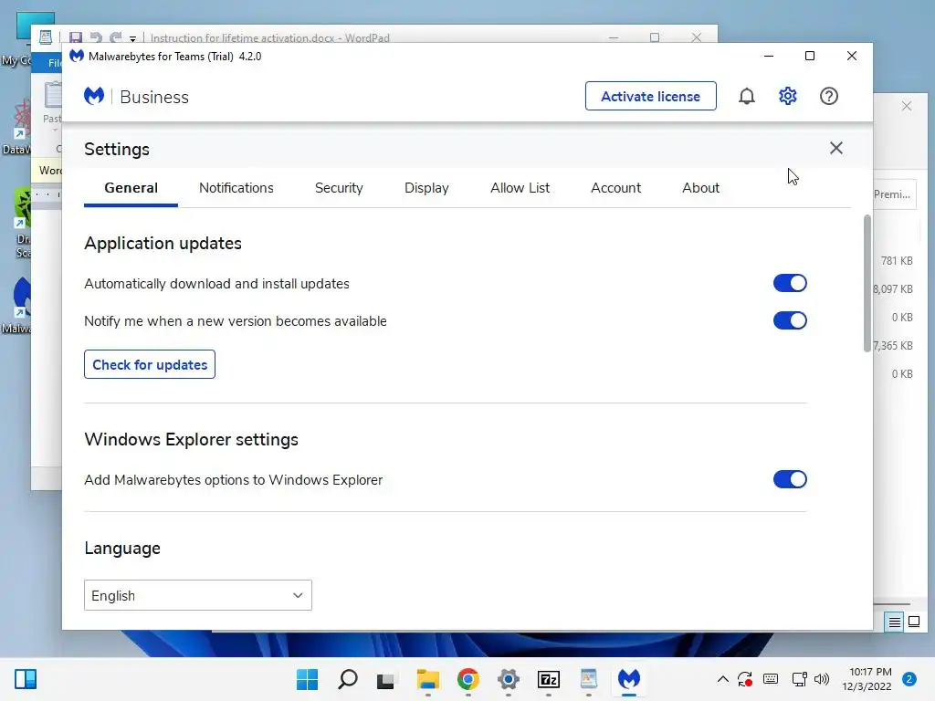The height and width of the screenshot is (701, 935).
Task: Click the settings gear icon in Malwarebytes
Action: (x=788, y=96)
